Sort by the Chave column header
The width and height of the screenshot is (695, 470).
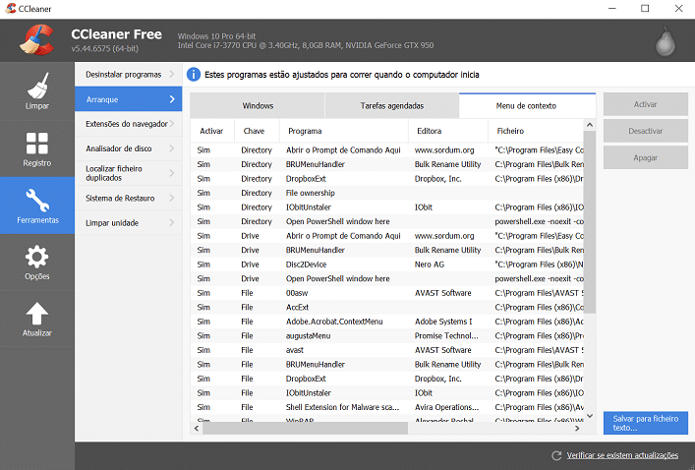tap(257, 131)
